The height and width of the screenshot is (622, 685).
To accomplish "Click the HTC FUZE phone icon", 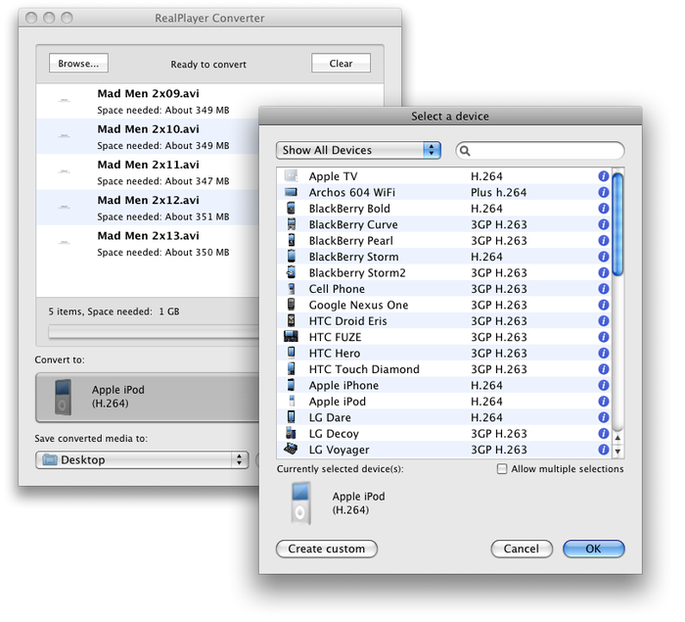I will click(291, 337).
